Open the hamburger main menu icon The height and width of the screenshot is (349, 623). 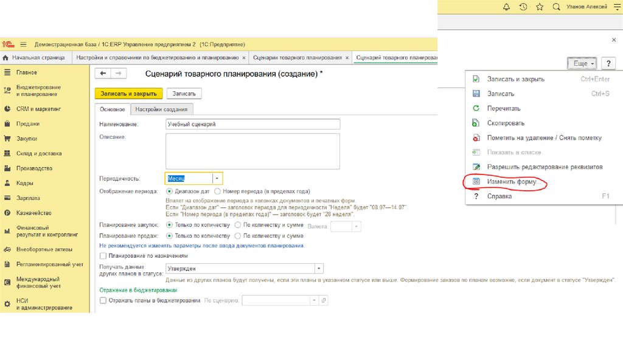click(x=24, y=44)
